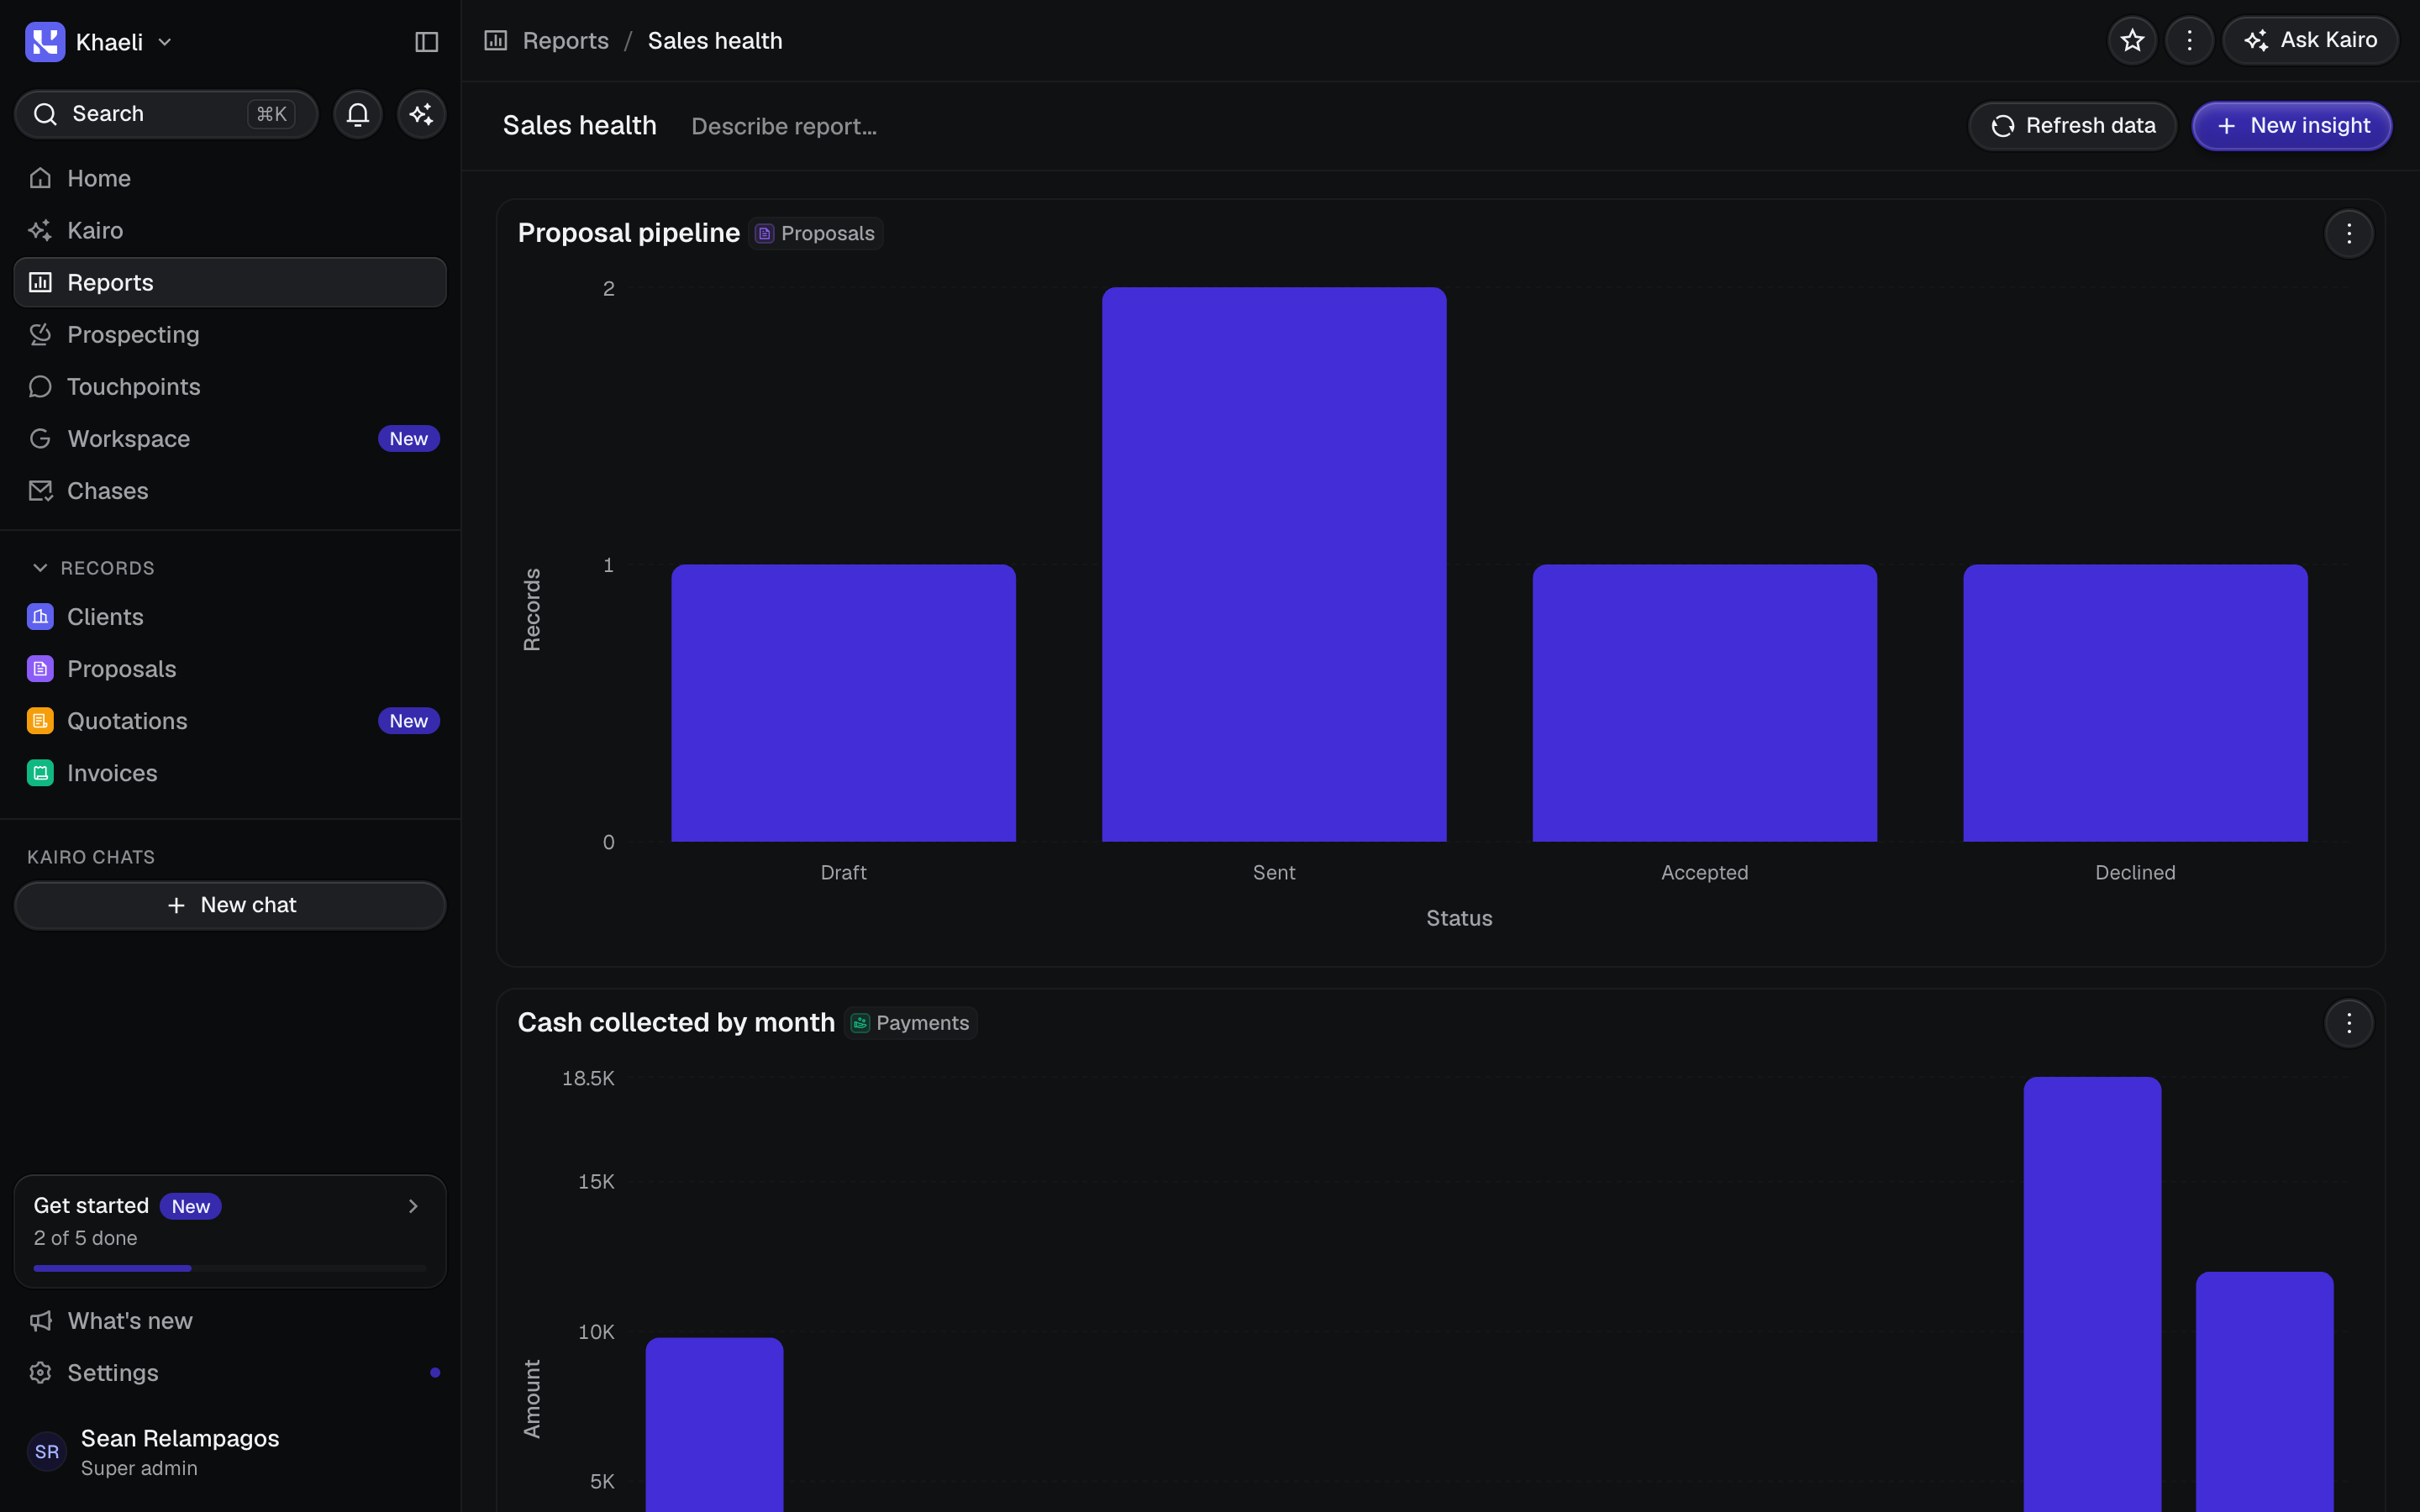Click Refresh data button
This screenshot has height=1512, width=2420.
[2072, 126]
